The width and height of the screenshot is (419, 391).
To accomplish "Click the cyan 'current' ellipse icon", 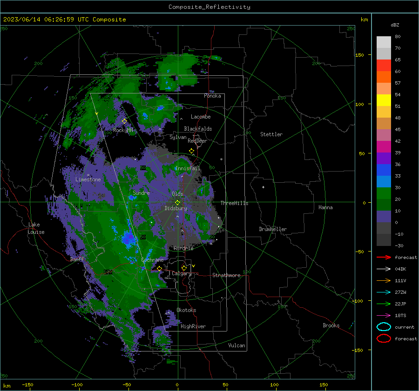I will pyautogui.click(x=384, y=327).
